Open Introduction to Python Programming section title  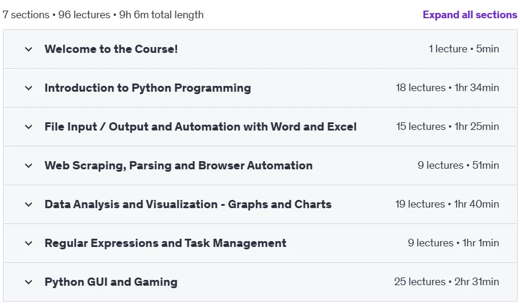click(148, 88)
